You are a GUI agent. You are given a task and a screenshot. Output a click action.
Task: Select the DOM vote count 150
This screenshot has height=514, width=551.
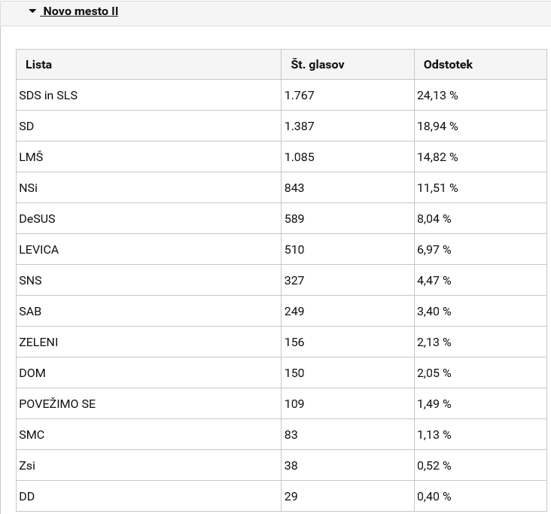[294, 373]
